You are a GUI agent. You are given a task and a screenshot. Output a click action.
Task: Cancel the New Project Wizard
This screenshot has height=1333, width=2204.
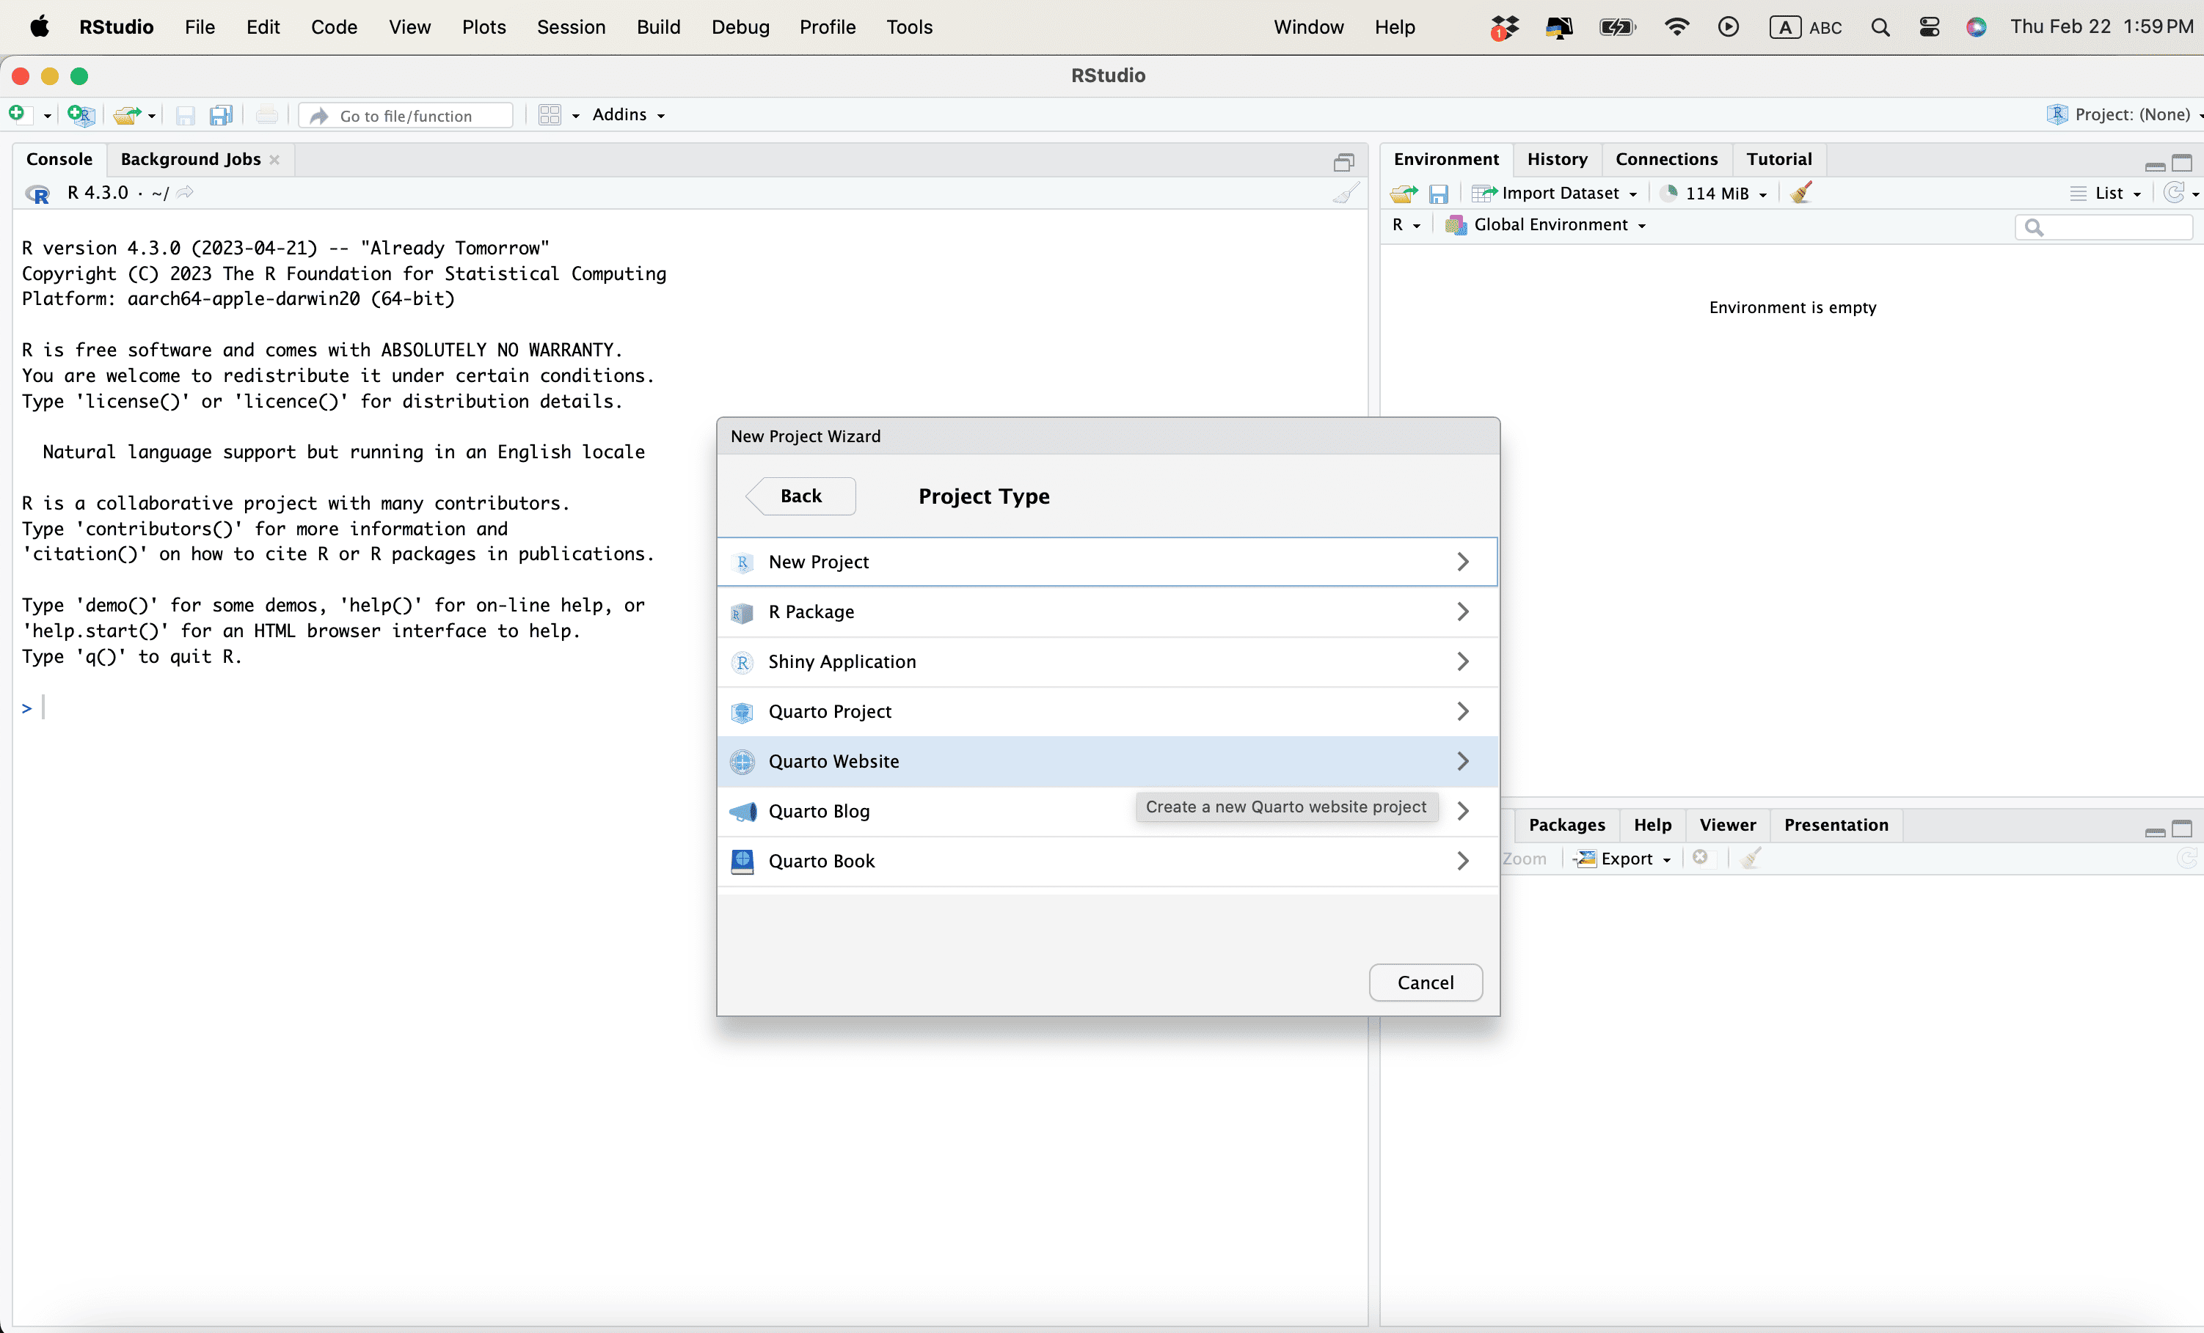click(1425, 983)
